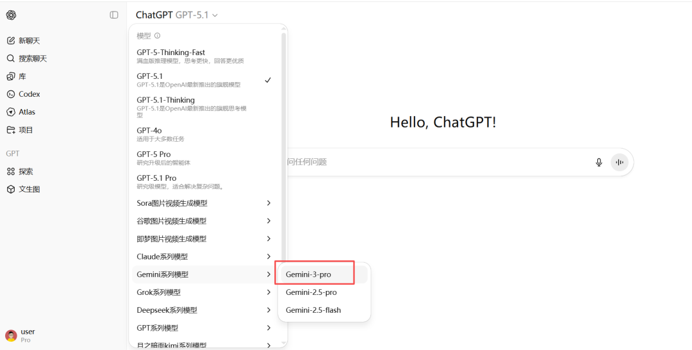Expand Sora图片视频生成模型 submenu arrow

(x=268, y=203)
